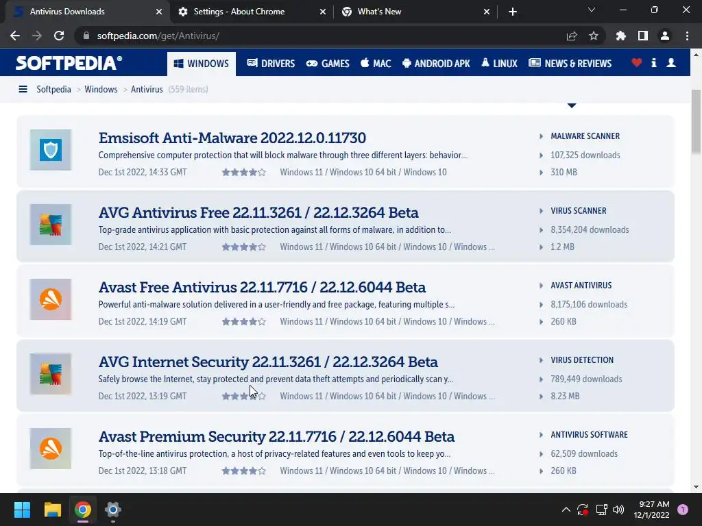Open the LINUX section

tap(499, 64)
